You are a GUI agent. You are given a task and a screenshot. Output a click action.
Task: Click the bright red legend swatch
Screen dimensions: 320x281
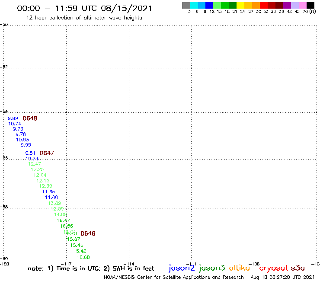pyautogui.click(x=264, y=5)
